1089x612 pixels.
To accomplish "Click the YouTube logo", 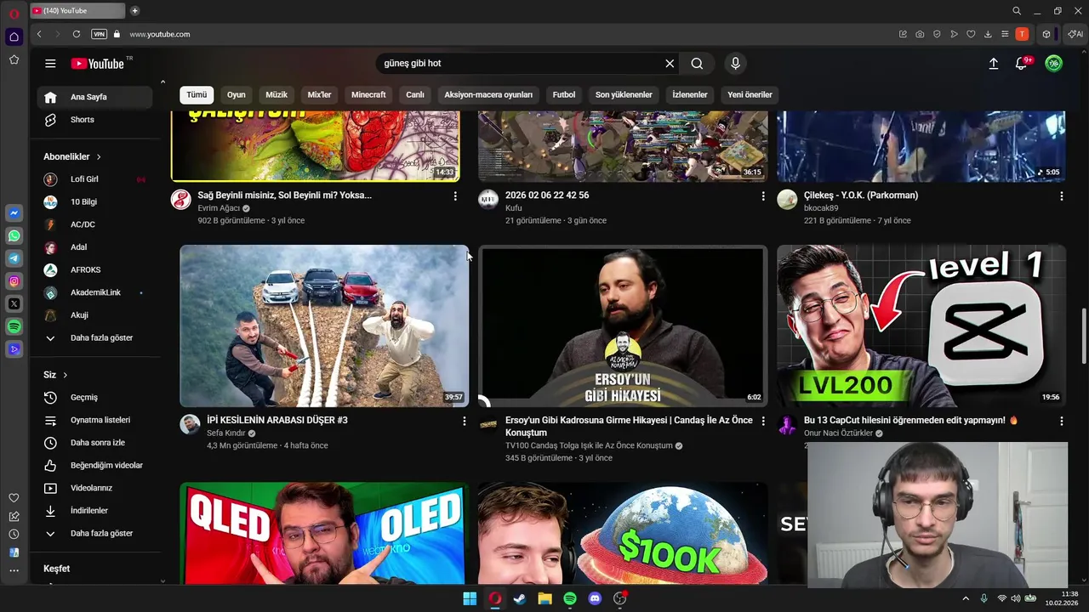I will pyautogui.click(x=98, y=64).
